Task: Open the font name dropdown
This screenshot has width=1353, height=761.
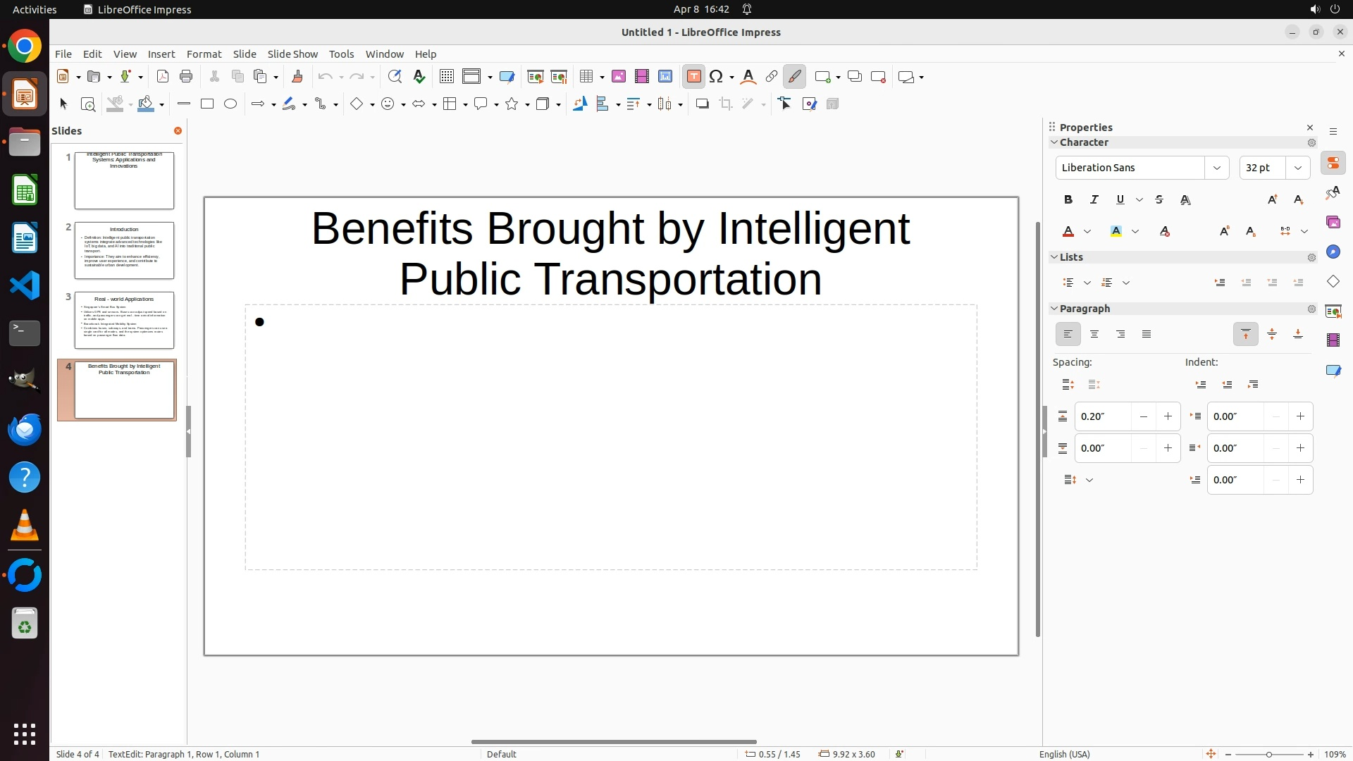Action: [x=1216, y=168]
